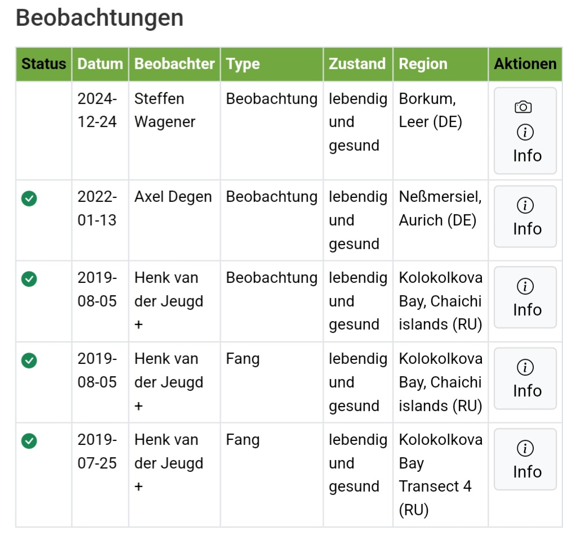Click the Status column header
This screenshot has width=563, height=540.
pyautogui.click(x=43, y=64)
